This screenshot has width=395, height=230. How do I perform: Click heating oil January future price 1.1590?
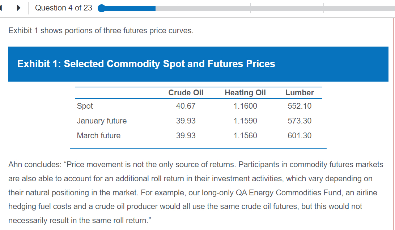pos(245,121)
